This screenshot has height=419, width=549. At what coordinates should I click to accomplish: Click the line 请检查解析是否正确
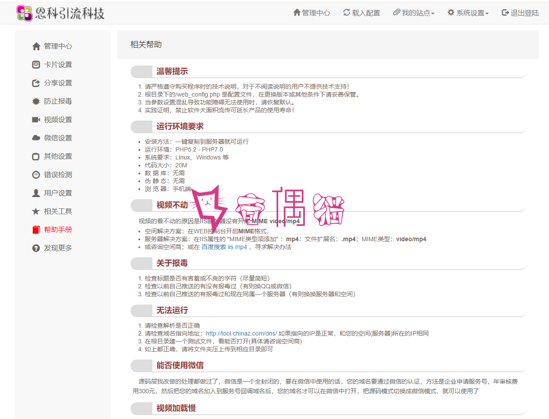point(172,326)
